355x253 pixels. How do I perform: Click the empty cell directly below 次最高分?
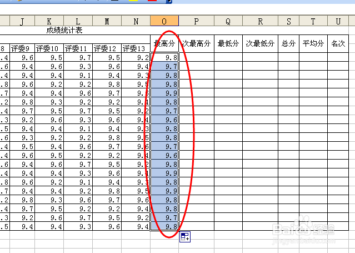196,57
